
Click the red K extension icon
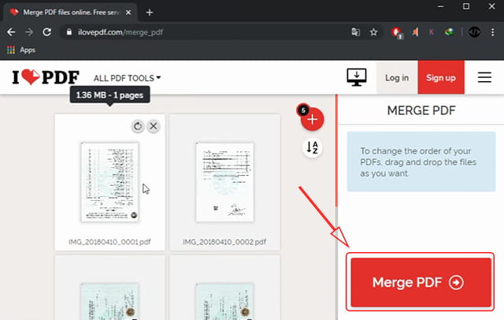point(432,32)
